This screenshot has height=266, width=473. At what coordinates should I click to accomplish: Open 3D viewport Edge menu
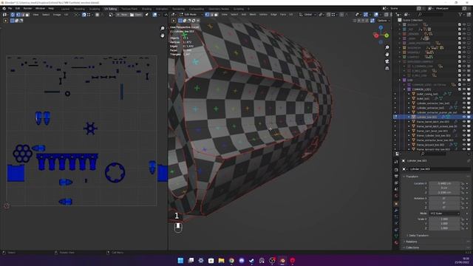click(x=273, y=15)
